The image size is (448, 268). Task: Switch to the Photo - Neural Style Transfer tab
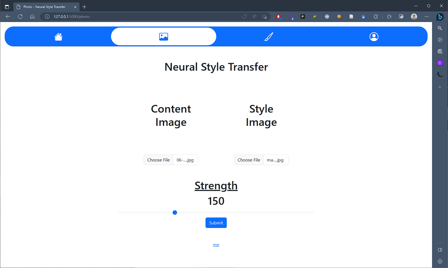click(x=44, y=7)
